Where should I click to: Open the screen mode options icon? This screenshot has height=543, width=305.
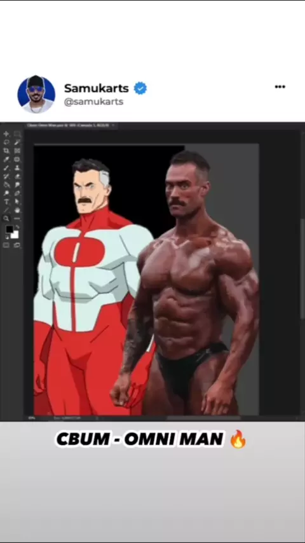(x=17, y=245)
